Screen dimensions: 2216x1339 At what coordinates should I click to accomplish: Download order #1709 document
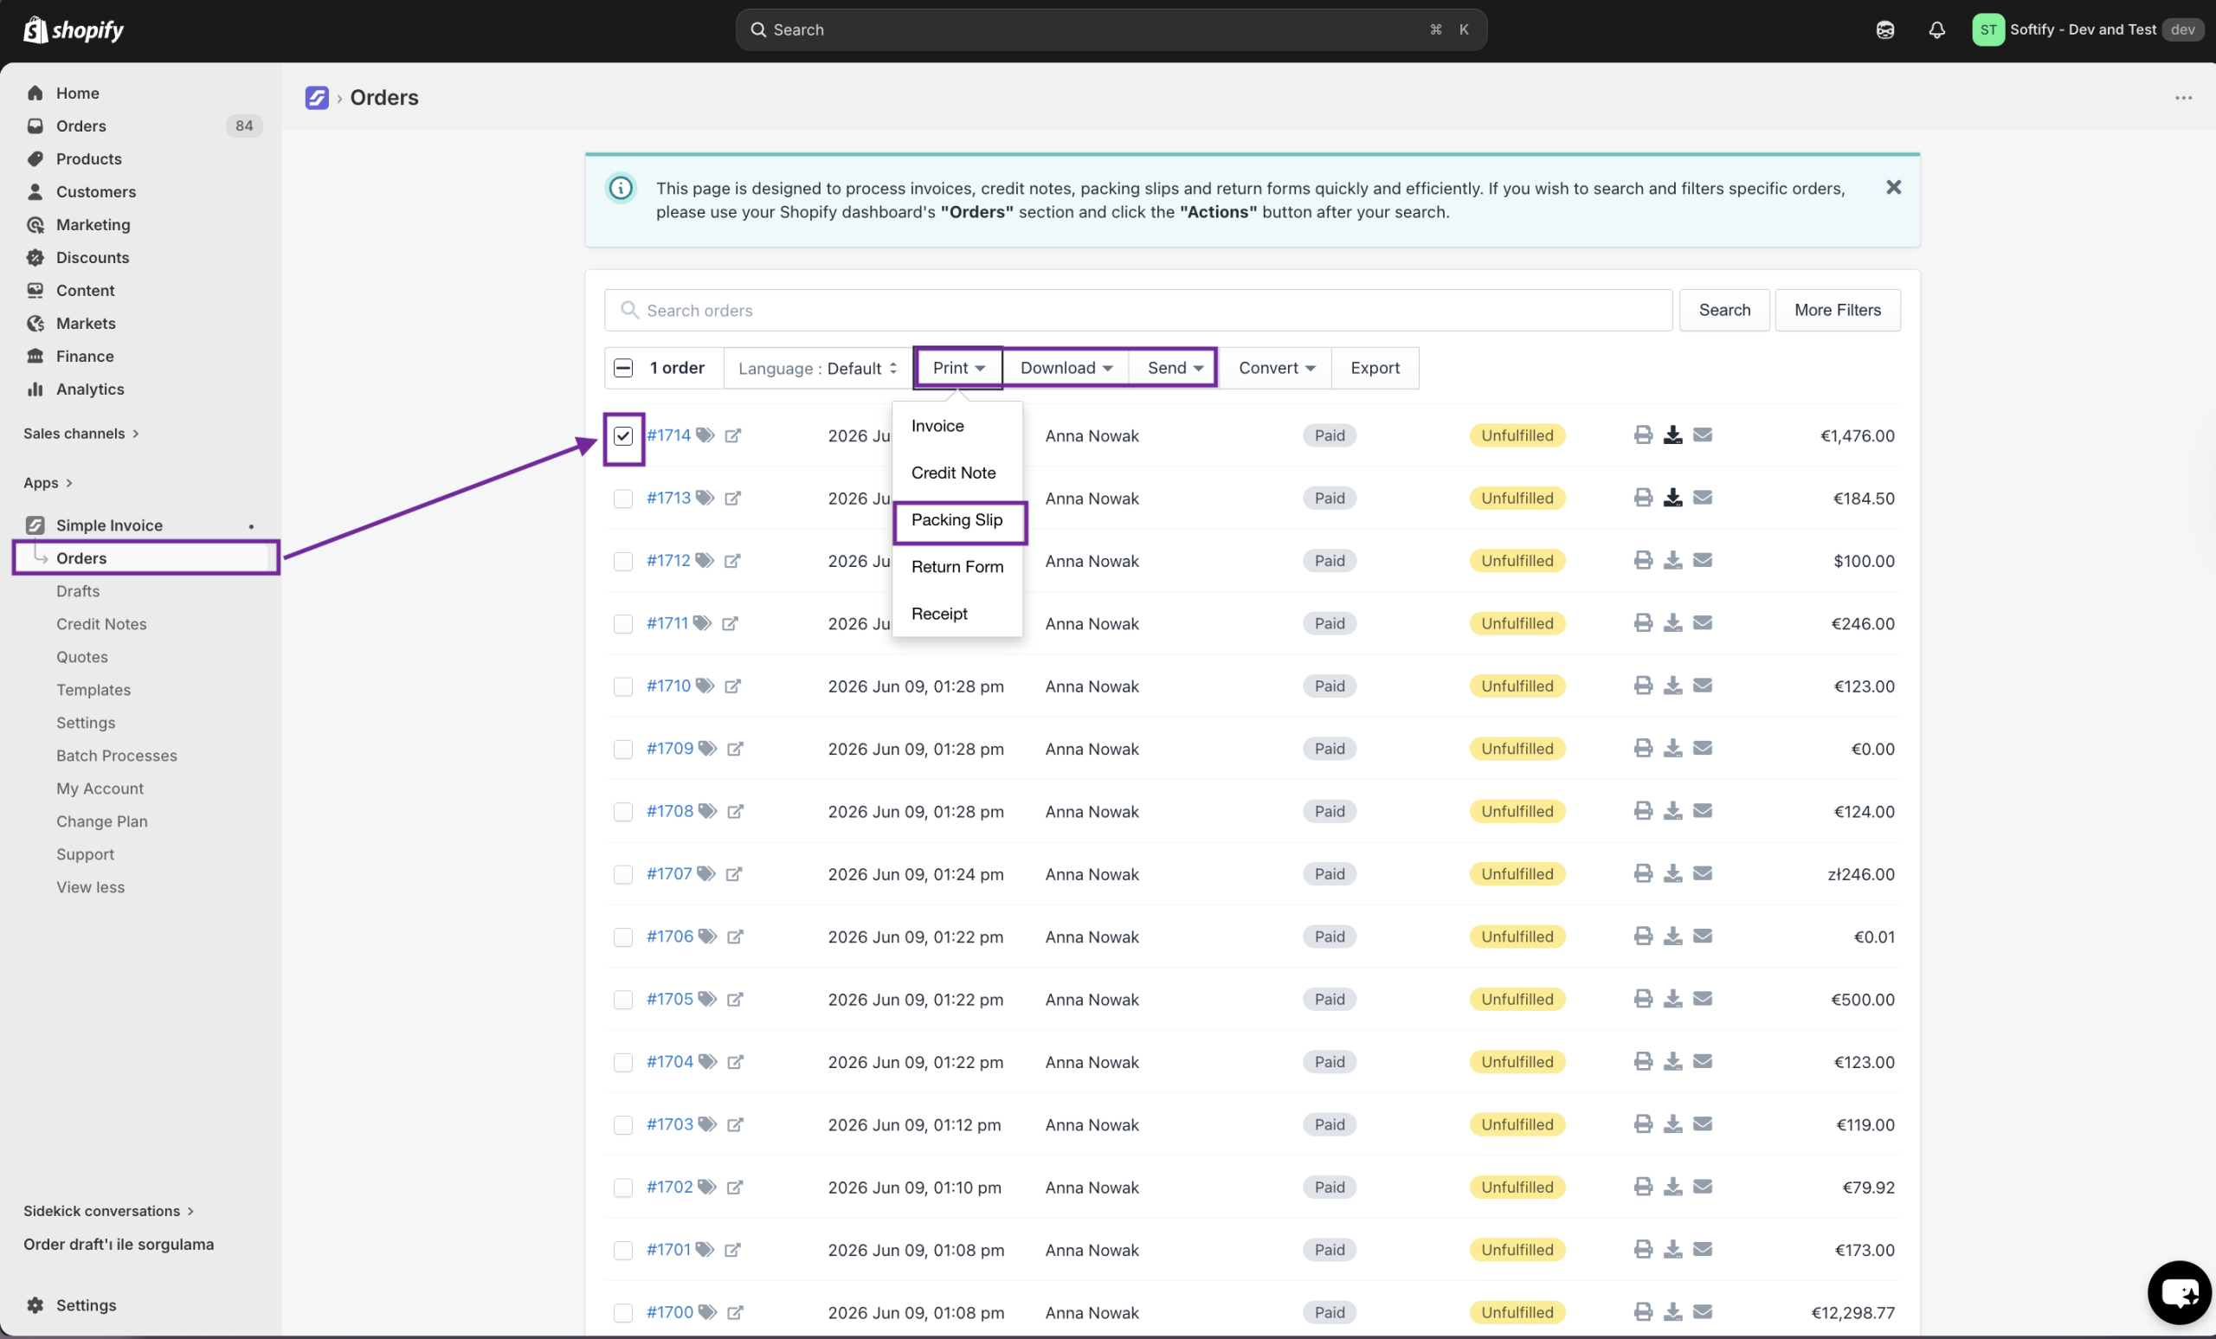(1672, 748)
